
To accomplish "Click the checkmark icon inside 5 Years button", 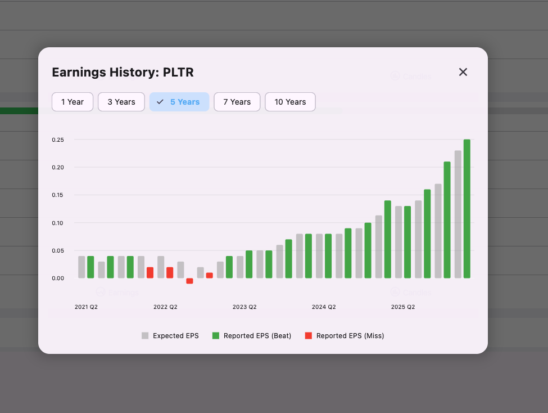I will click(x=161, y=102).
